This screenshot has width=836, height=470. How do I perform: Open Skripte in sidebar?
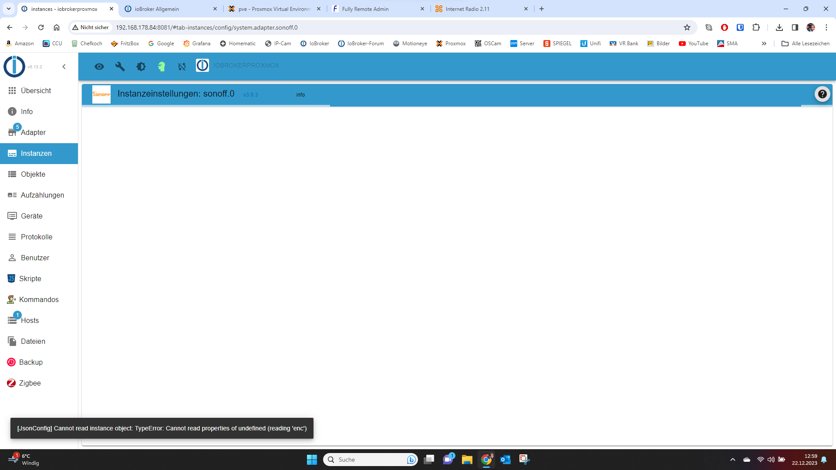tap(39, 279)
